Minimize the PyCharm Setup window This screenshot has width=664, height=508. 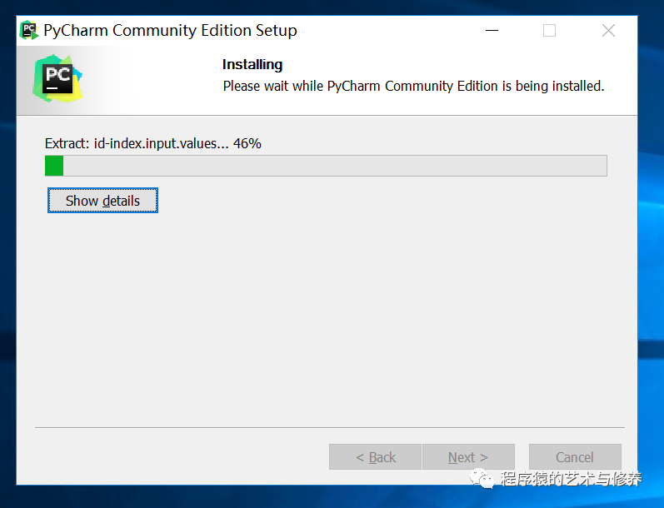(492, 31)
